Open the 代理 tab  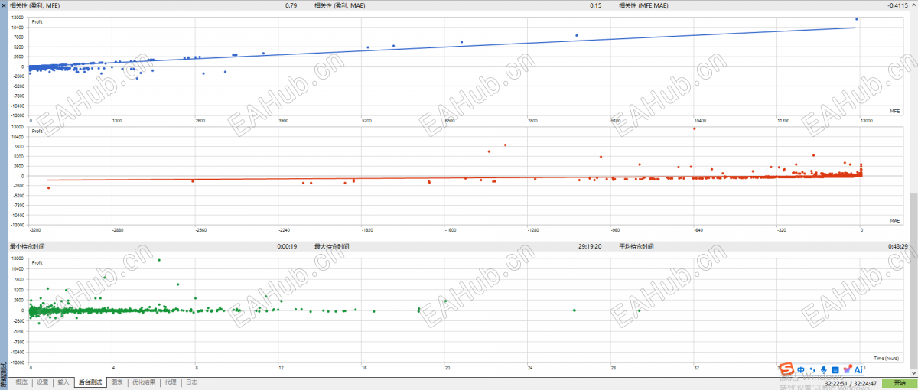click(x=170, y=382)
